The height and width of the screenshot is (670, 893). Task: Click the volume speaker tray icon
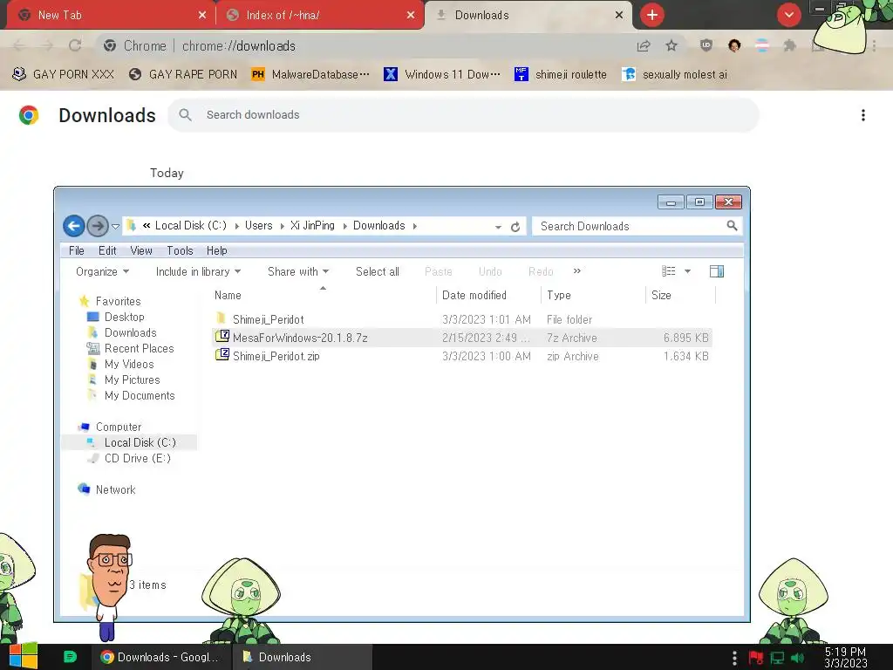pyautogui.click(x=797, y=658)
